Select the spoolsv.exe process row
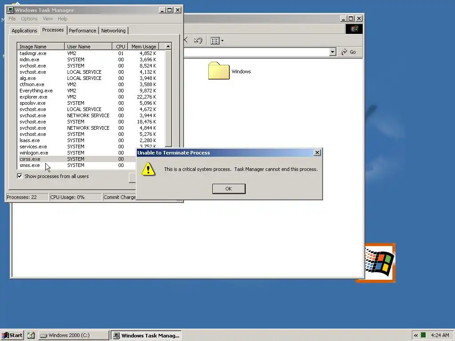 tap(91, 103)
